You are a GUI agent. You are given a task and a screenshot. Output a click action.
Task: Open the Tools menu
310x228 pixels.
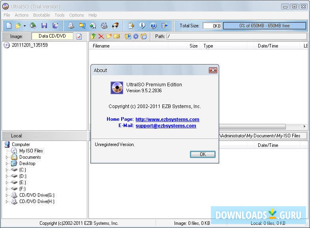pyautogui.click(x=60, y=15)
